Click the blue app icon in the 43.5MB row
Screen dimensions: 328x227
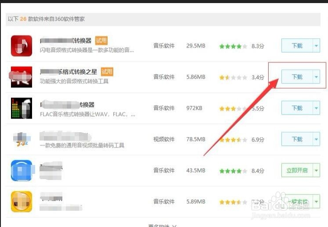[22, 170]
